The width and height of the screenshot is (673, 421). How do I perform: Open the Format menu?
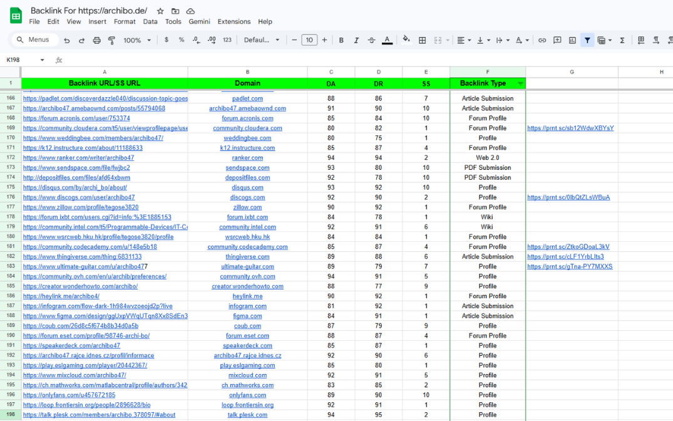click(125, 21)
